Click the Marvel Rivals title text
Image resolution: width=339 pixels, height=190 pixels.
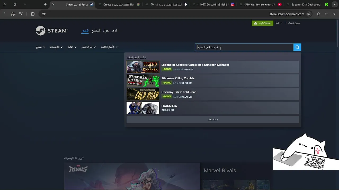coord(220,170)
